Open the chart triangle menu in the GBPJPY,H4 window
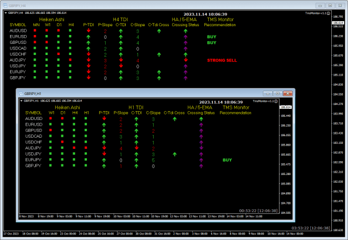The image size is (348, 240). point(6,13)
